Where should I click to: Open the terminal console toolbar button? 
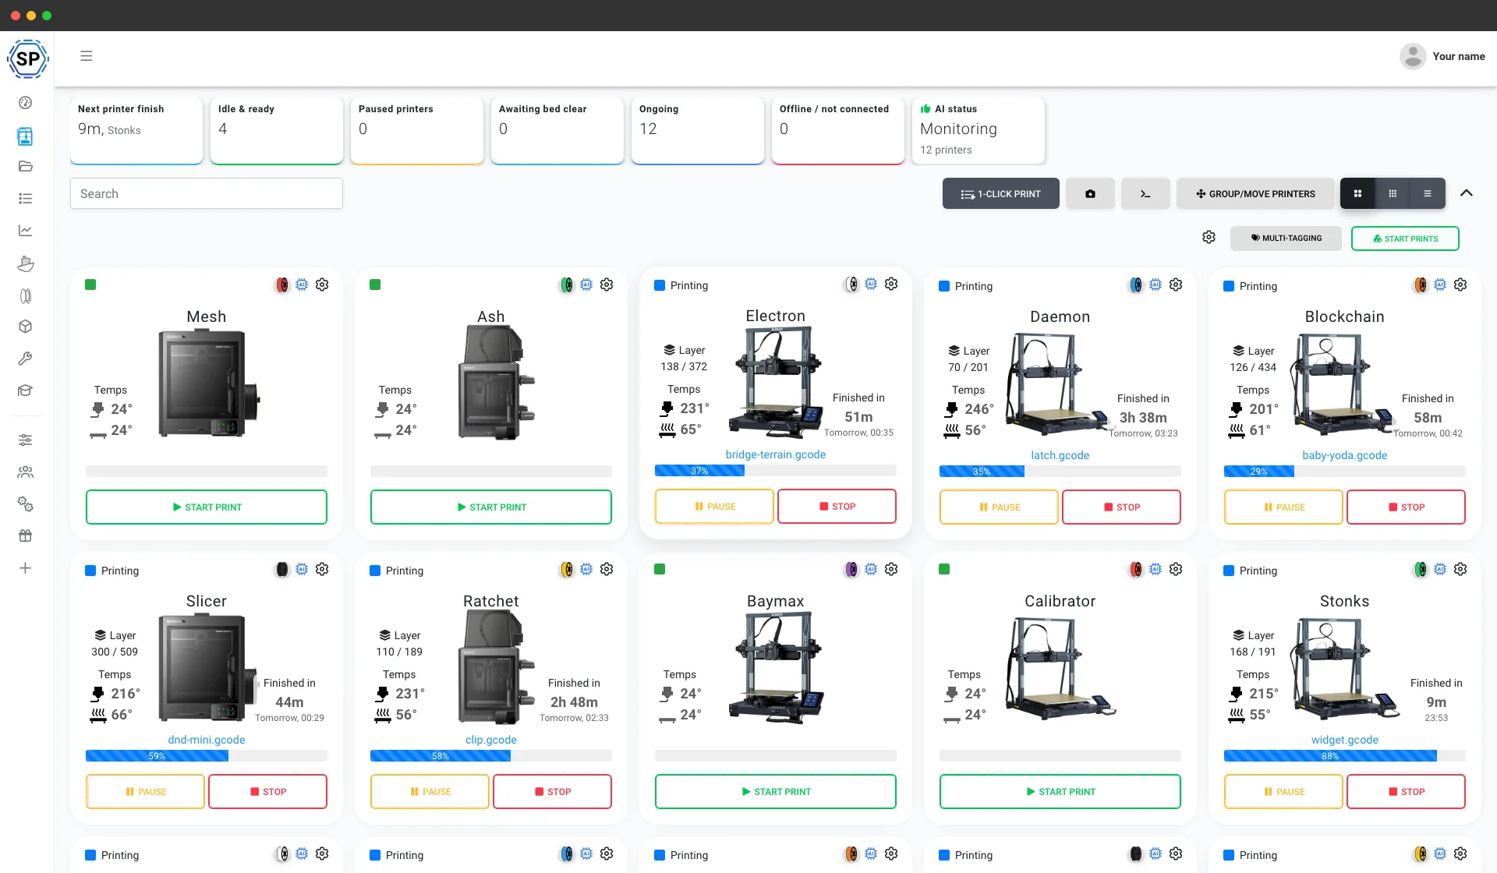pos(1145,193)
